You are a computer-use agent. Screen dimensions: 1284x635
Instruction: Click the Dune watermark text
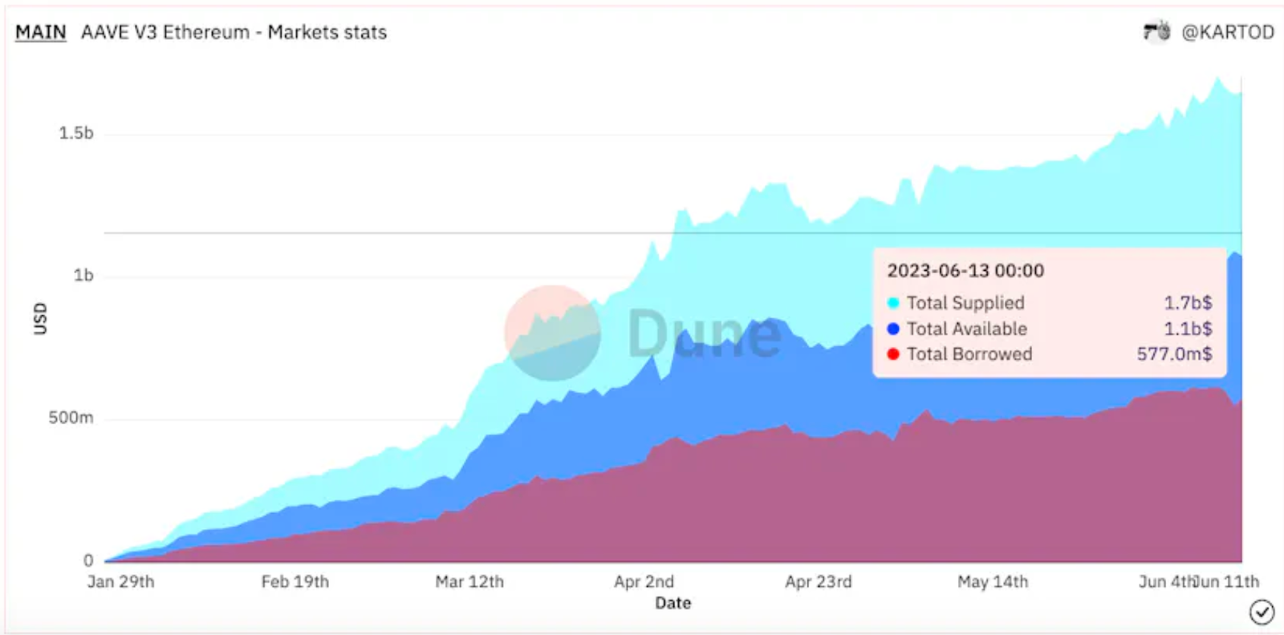click(x=704, y=333)
